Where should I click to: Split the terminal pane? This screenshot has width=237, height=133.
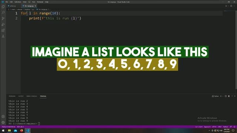pos(226,96)
